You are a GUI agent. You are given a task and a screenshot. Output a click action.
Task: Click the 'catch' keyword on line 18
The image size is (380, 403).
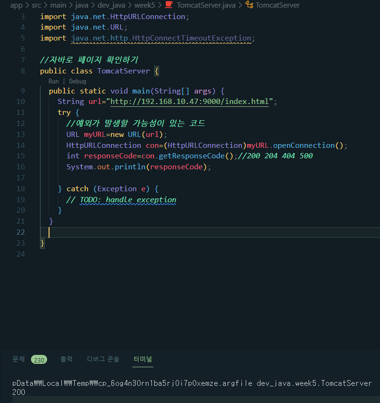tap(78, 189)
